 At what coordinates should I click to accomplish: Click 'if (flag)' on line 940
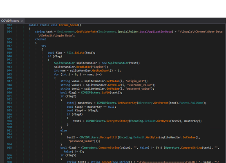(55, 56)
